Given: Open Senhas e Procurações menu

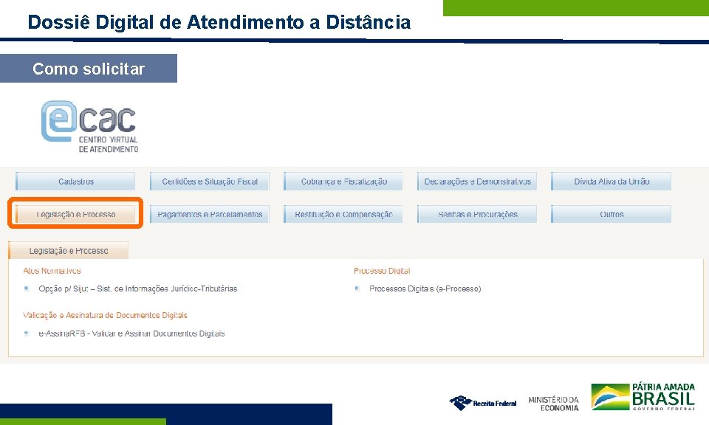Looking at the screenshot, I should point(477,214).
